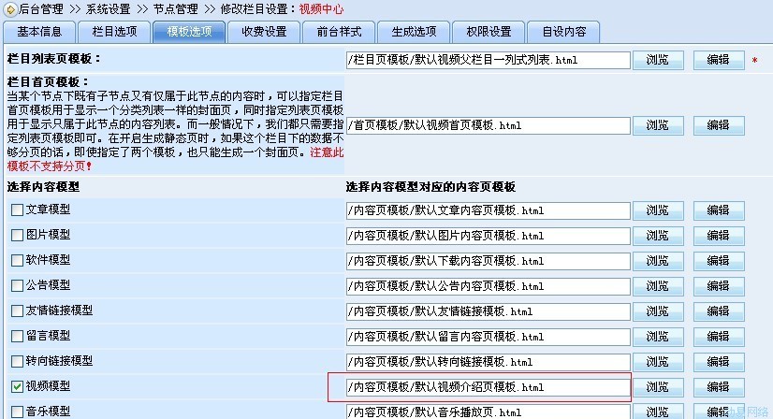Click 编辑 for 栏目首页模板
This screenshot has width=773, height=419.
[x=718, y=125]
